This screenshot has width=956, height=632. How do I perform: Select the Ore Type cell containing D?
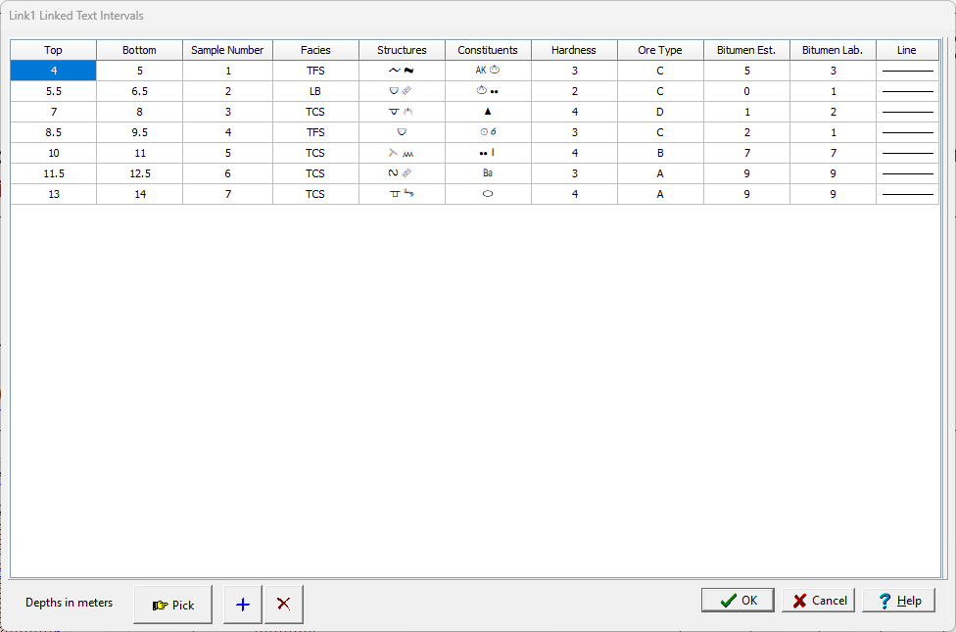click(660, 112)
